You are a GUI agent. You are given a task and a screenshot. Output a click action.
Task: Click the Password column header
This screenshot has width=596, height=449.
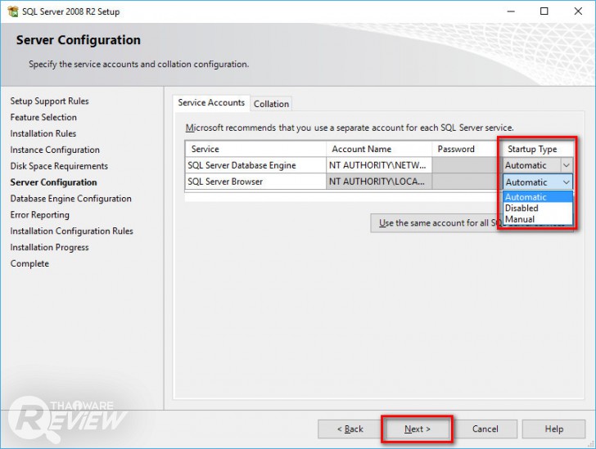(467, 149)
